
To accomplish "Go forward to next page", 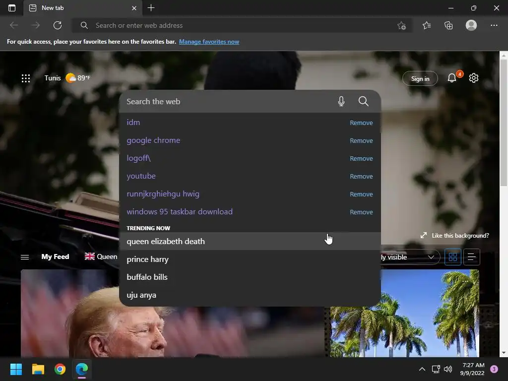I will [x=36, y=25].
